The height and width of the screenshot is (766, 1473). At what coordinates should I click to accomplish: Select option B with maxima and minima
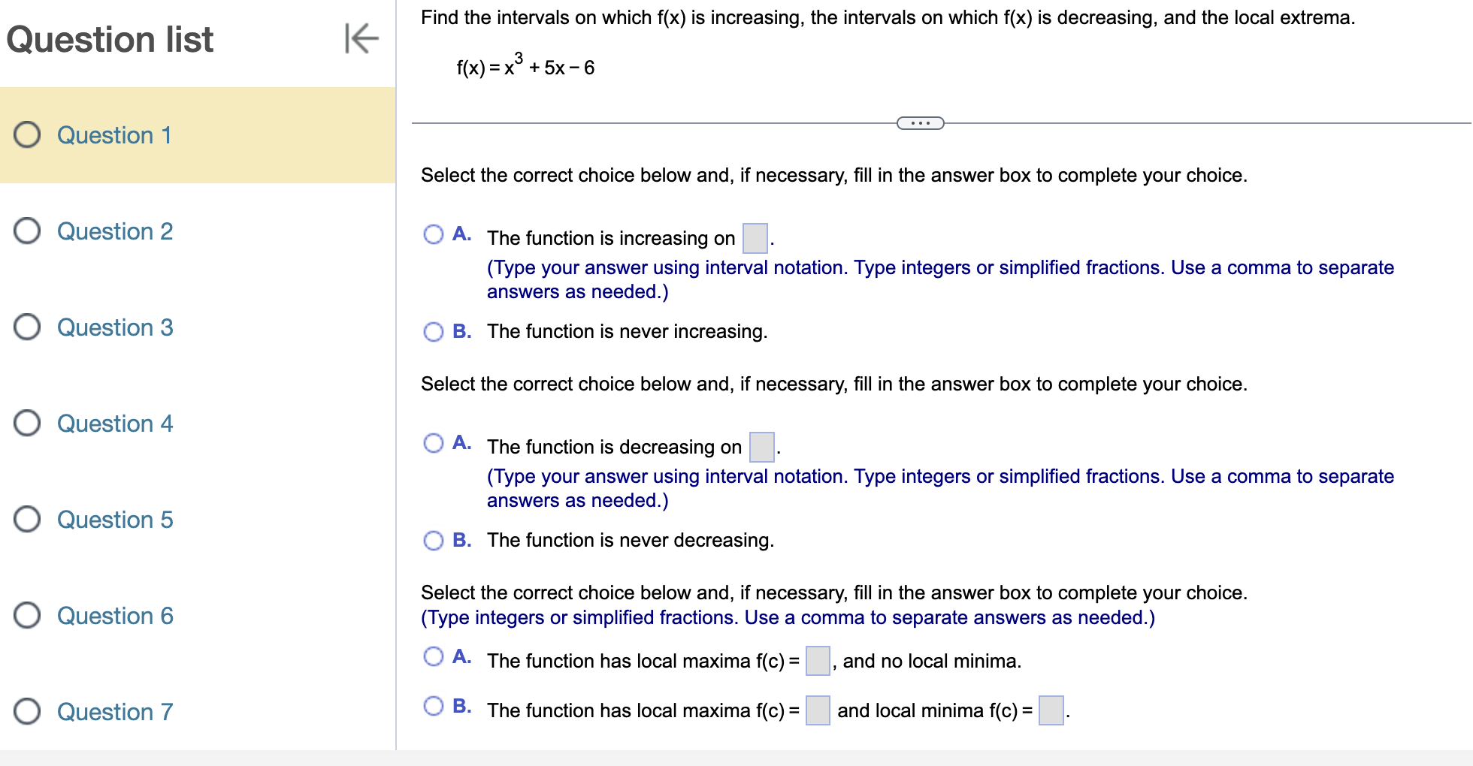coord(434,705)
